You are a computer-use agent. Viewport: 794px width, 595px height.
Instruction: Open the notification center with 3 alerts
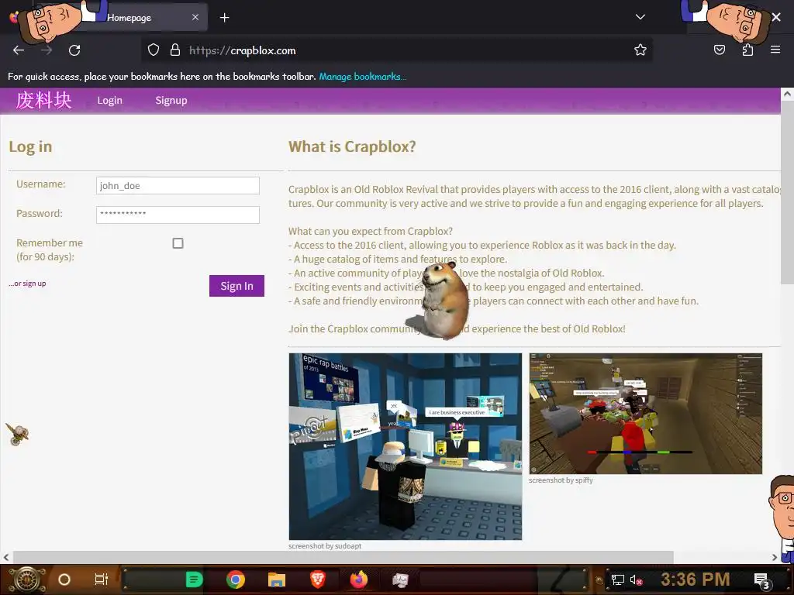click(x=762, y=581)
